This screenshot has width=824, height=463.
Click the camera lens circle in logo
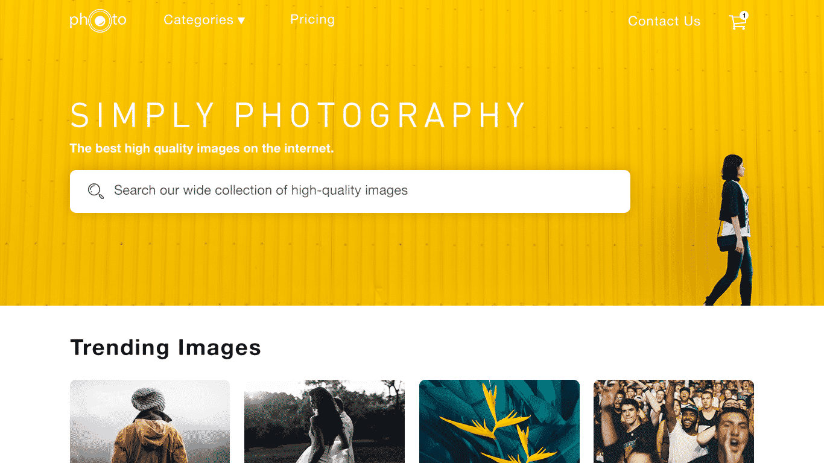(100, 21)
